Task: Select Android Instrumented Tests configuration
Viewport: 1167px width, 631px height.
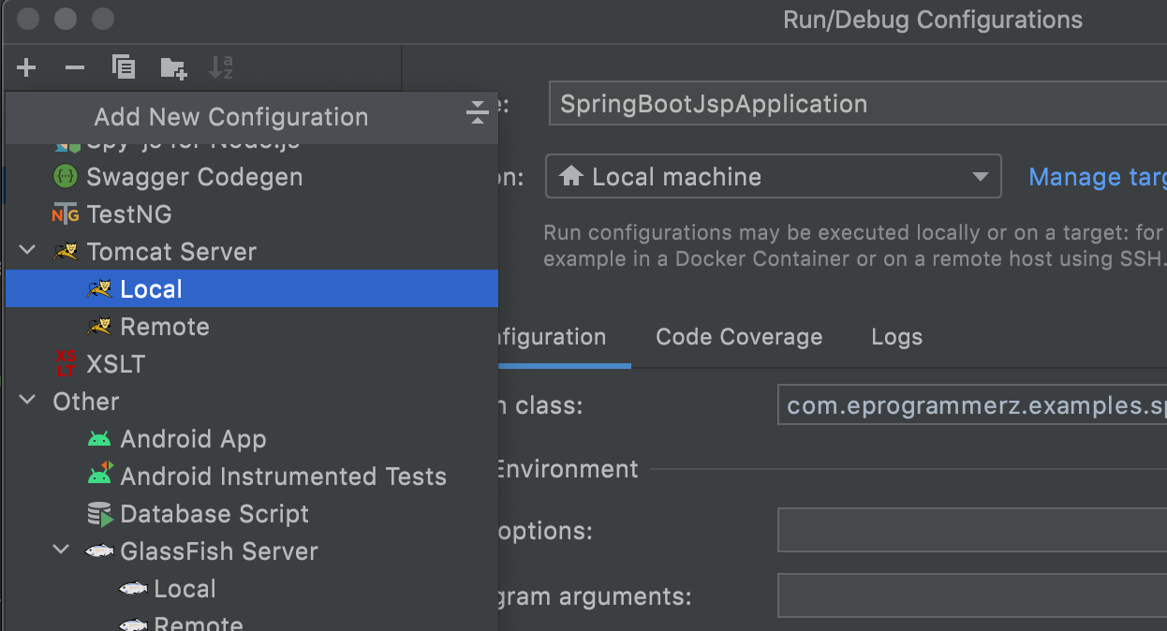Action: click(x=252, y=477)
